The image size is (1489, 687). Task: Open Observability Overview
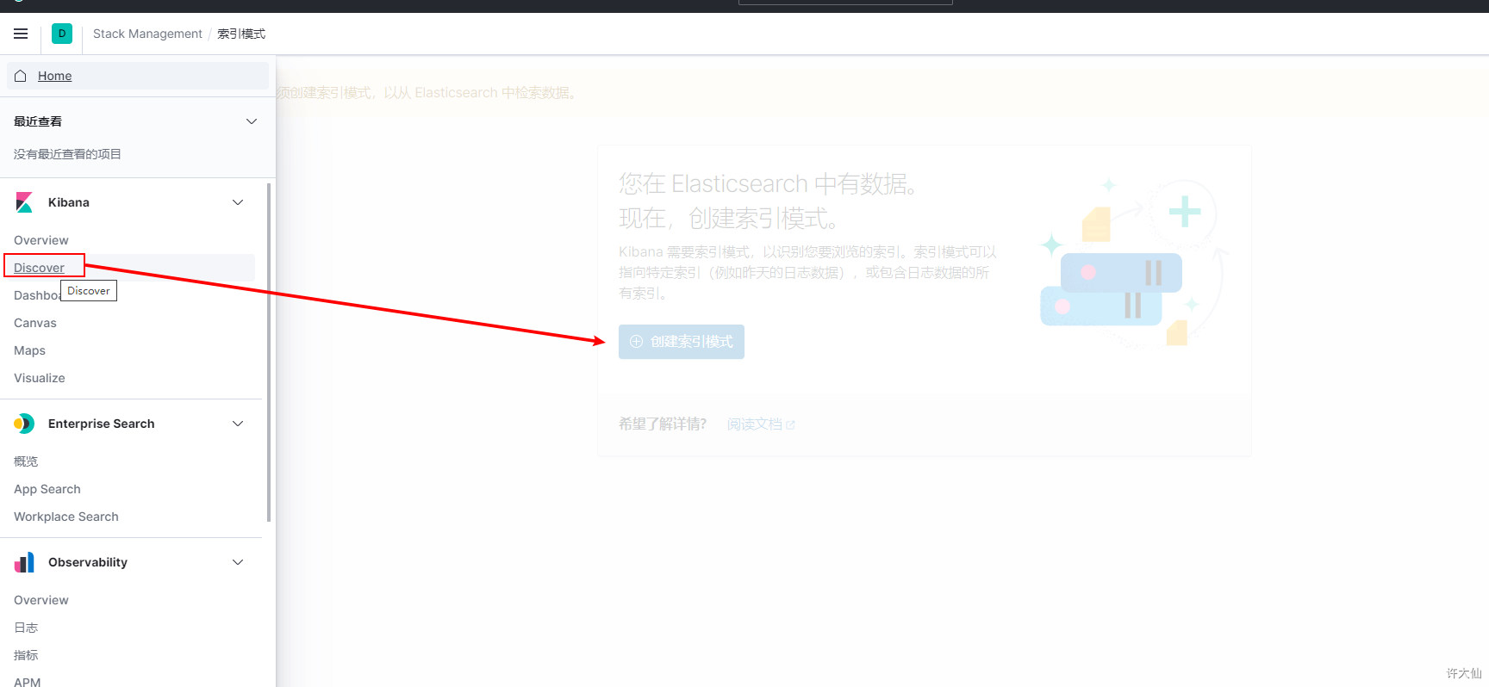click(x=41, y=600)
